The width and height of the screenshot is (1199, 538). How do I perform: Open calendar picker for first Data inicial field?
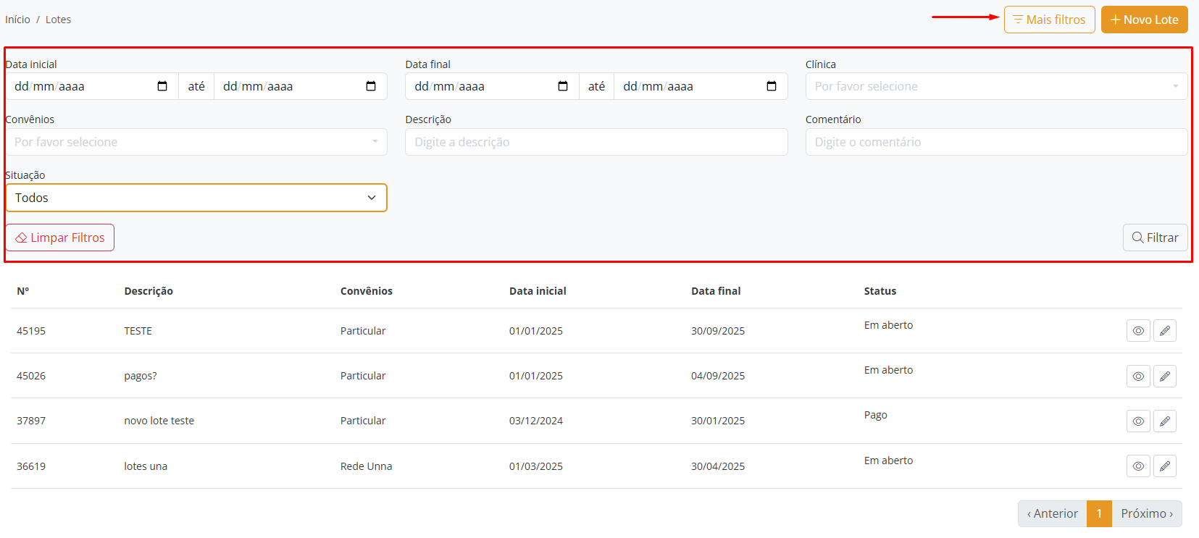point(162,86)
